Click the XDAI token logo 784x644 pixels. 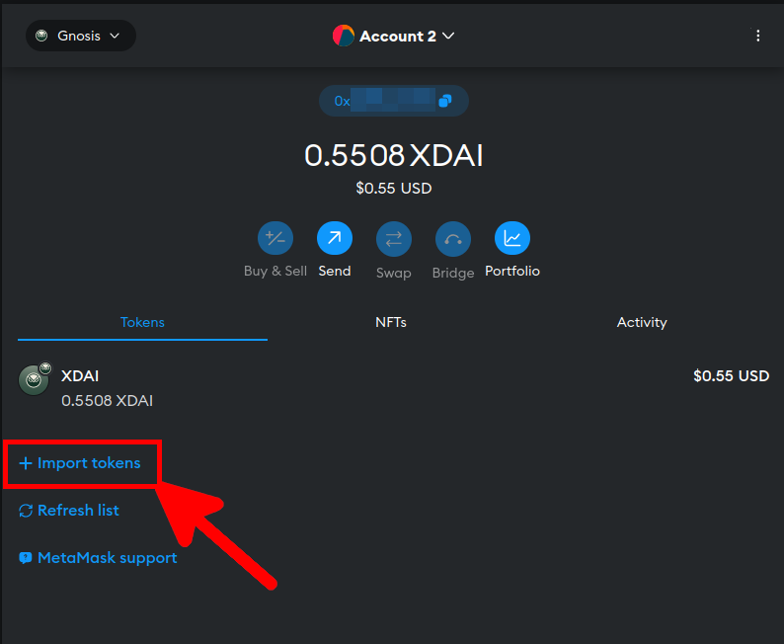[35, 379]
